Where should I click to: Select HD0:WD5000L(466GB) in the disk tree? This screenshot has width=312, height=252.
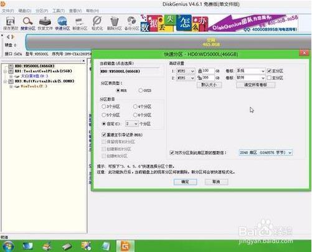(x=35, y=66)
